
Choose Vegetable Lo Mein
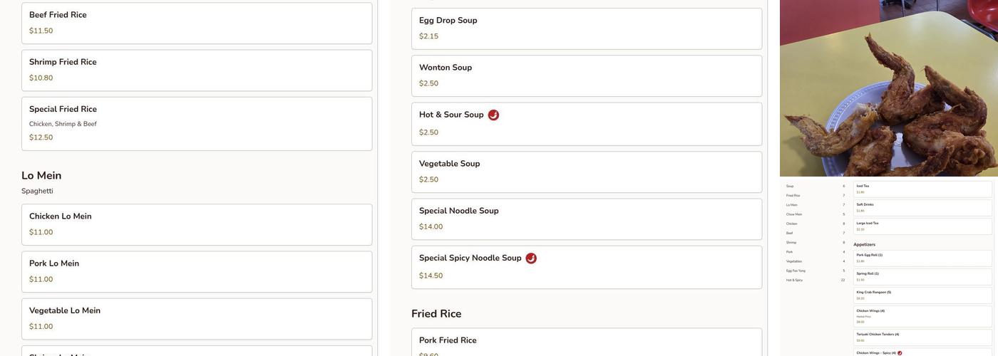click(197, 318)
